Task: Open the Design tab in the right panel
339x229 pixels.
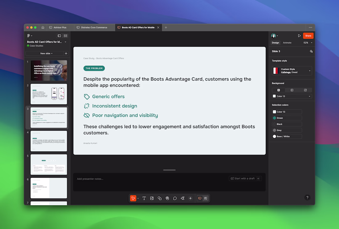Action: click(x=276, y=43)
